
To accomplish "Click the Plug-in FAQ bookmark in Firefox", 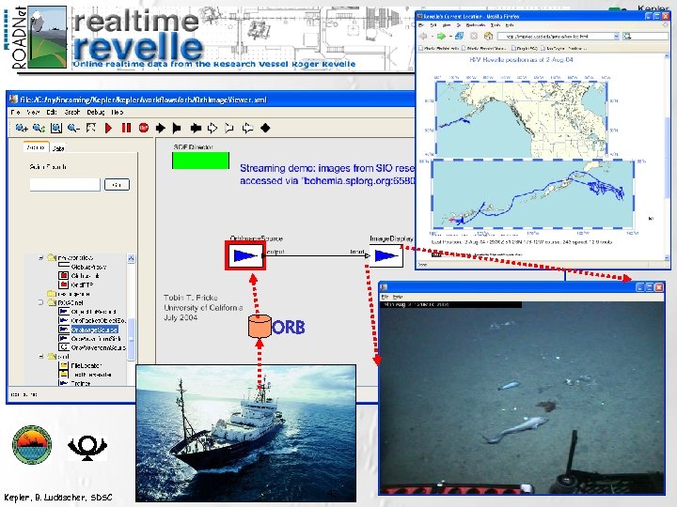I will (524, 48).
